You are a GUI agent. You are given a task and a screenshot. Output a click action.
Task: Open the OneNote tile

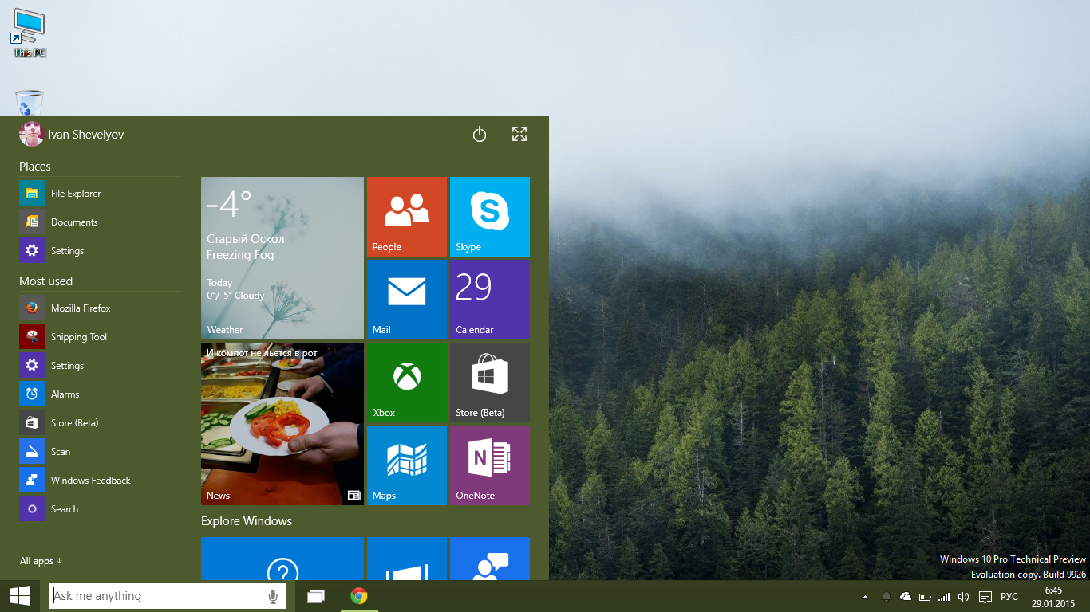pyautogui.click(x=490, y=465)
